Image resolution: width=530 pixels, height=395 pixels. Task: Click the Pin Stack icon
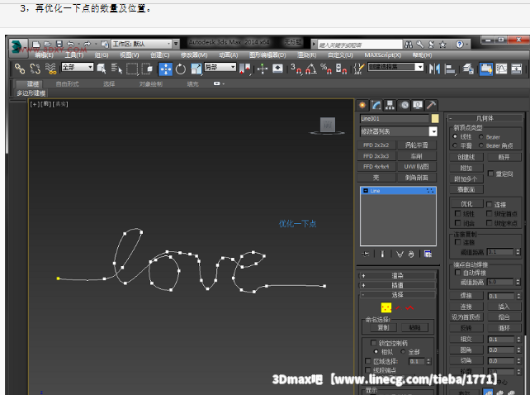[366, 254]
